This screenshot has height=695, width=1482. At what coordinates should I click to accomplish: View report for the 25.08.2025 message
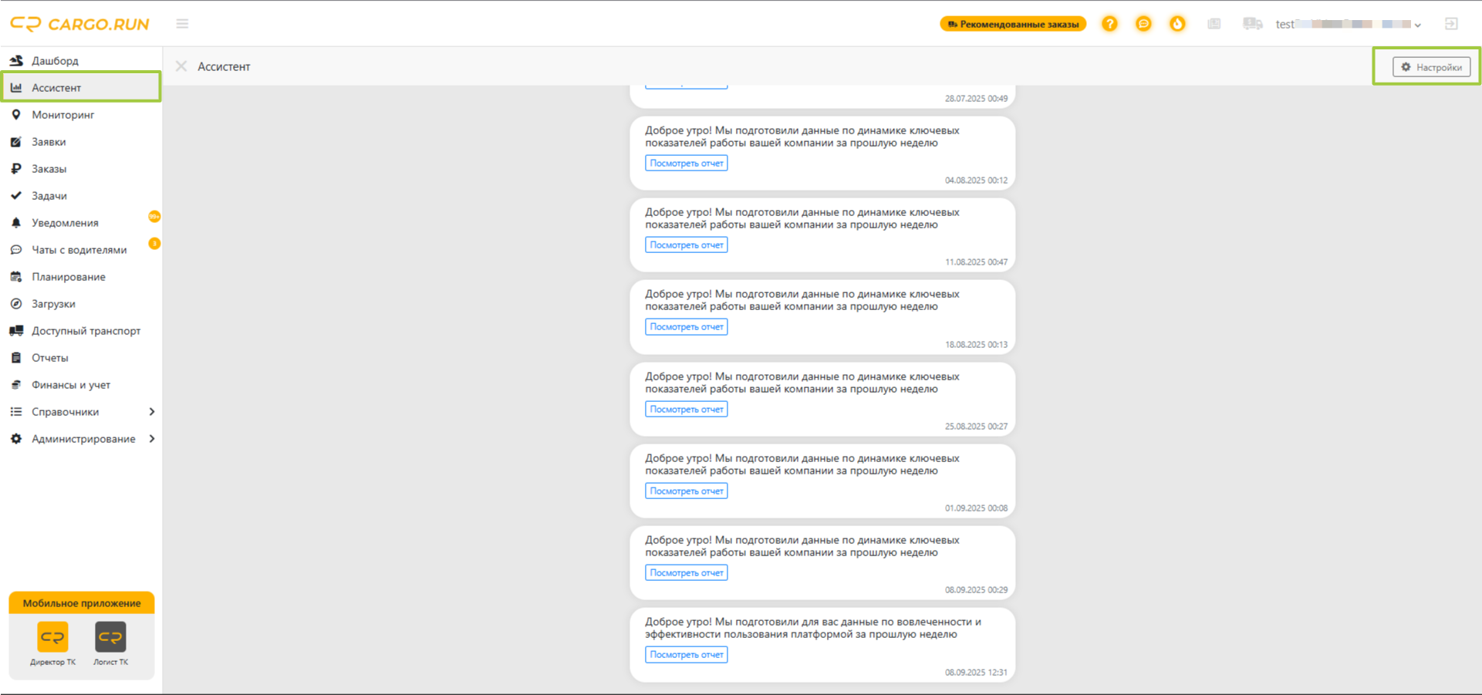pyautogui.click(x=687, y=409)
